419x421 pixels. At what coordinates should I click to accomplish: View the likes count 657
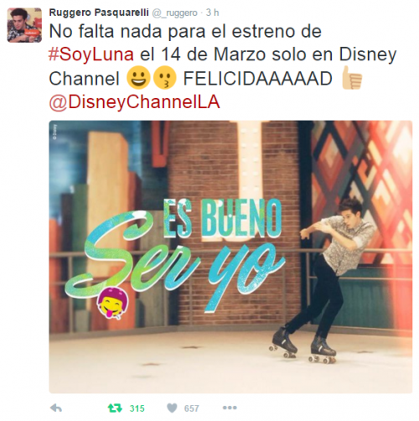191,408
